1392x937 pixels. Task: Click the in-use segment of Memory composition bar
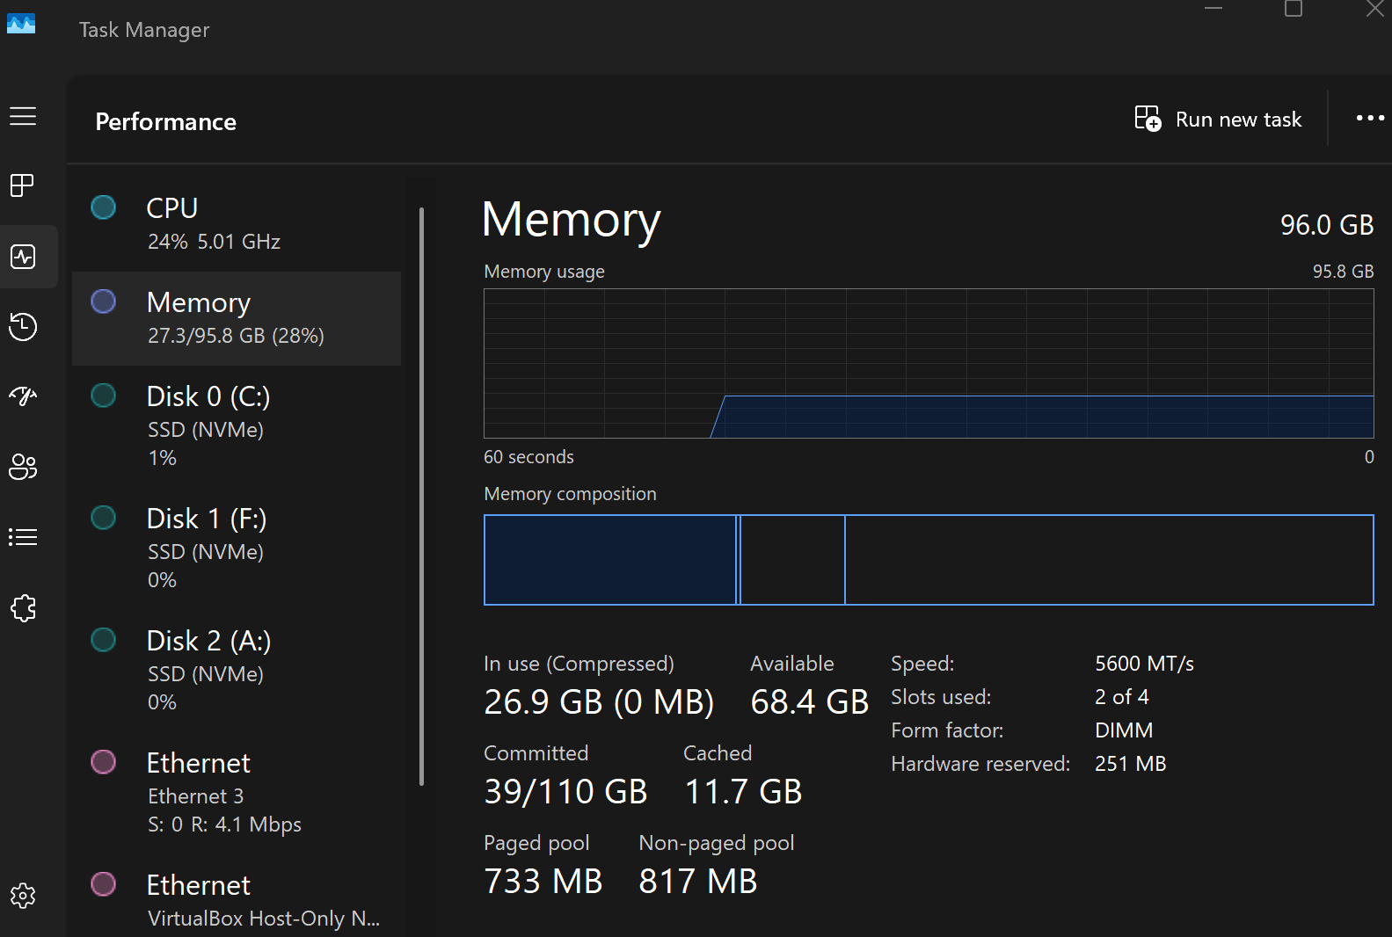tap(610, 560)
